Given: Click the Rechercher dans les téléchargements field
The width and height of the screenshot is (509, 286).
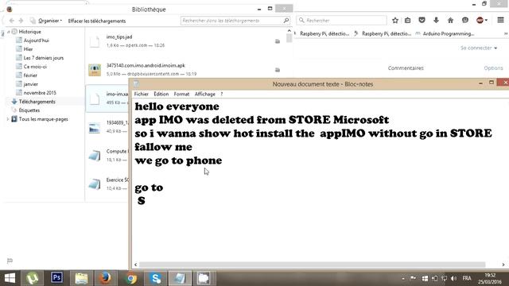Looking at the screenshot, I should (235, 21).
